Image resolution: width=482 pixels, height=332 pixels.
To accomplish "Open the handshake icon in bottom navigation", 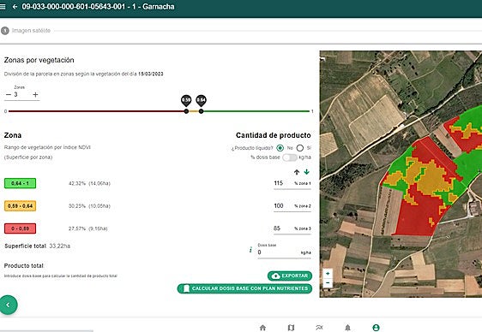I will click(x=319, y=328).
